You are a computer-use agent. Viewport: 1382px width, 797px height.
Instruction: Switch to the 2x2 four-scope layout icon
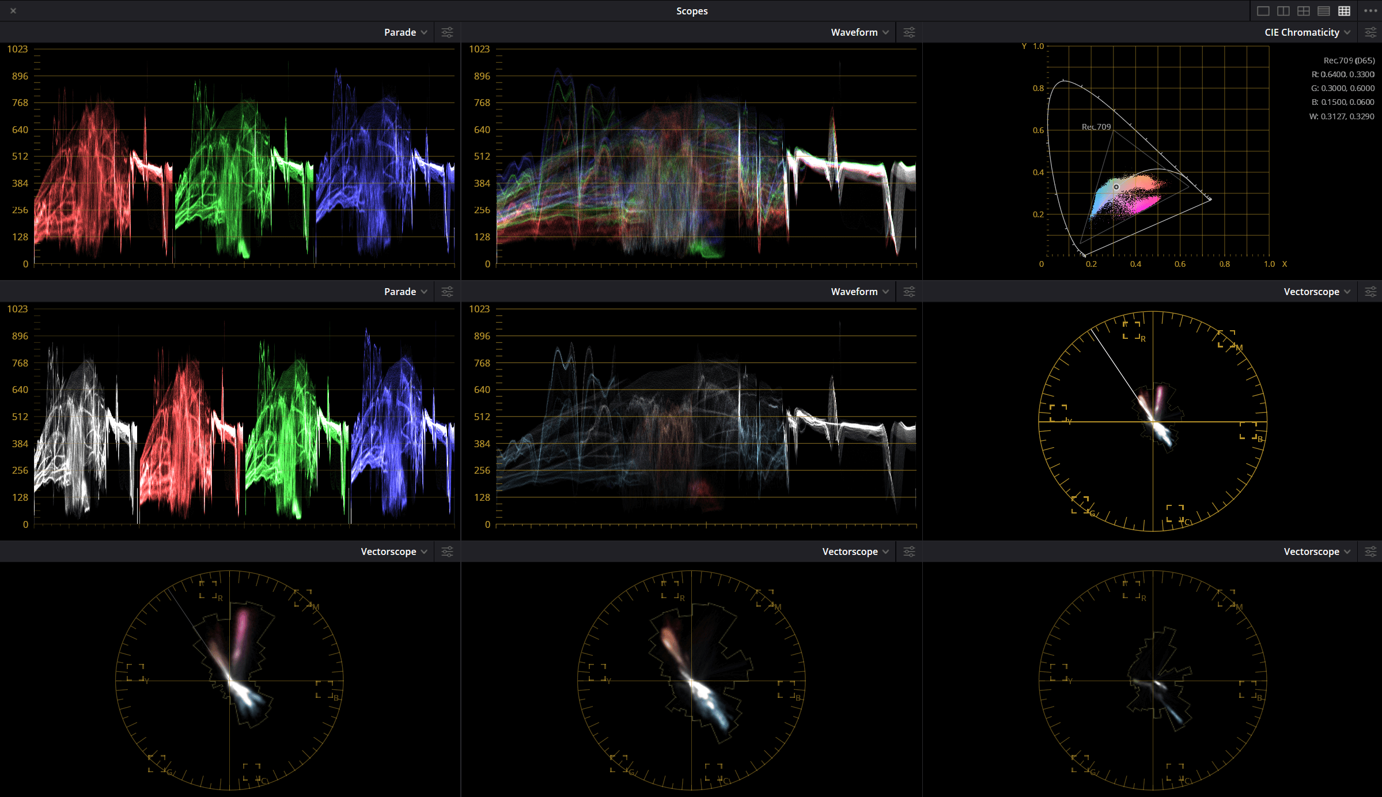pos(1303,10)
